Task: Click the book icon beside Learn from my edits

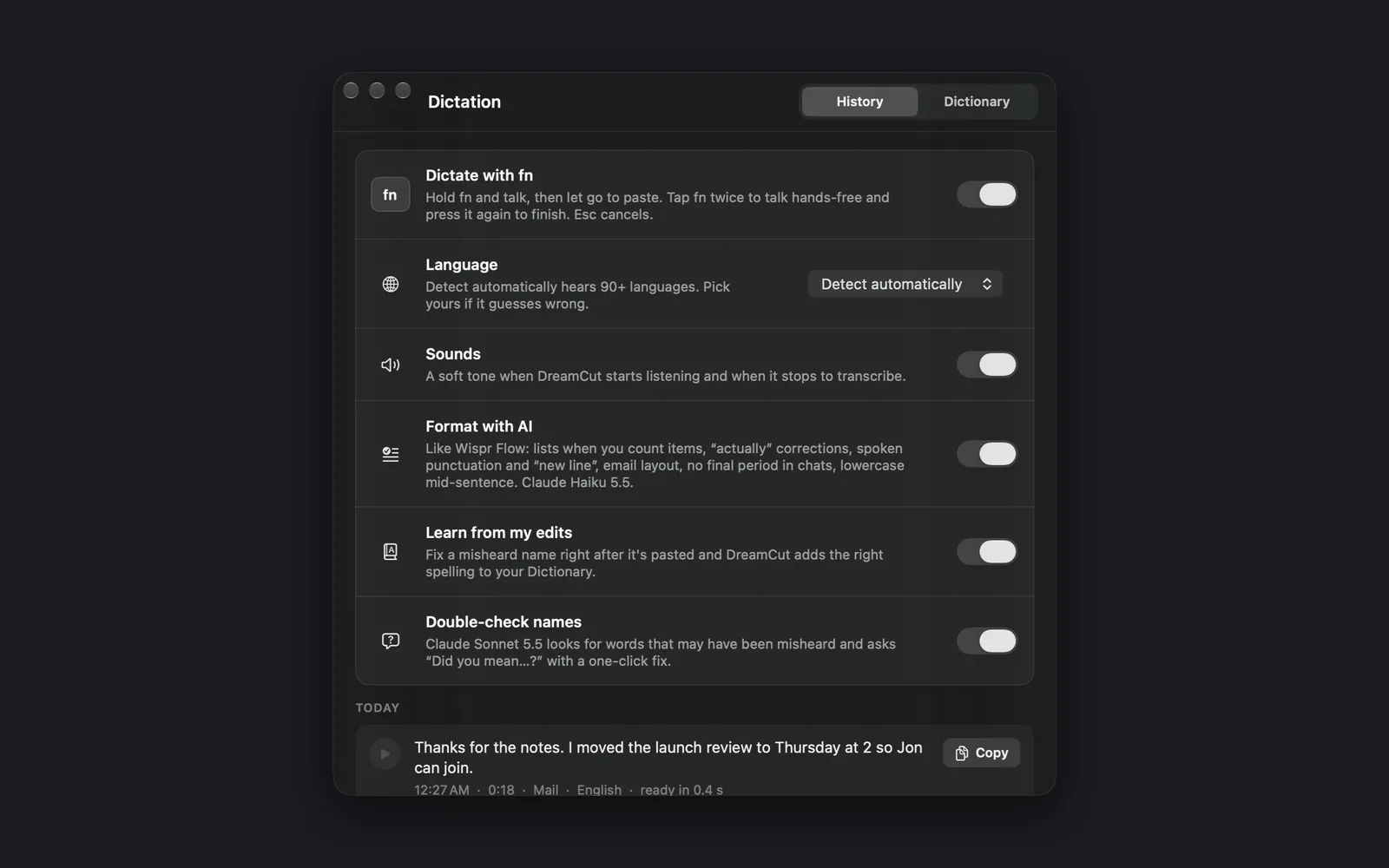Action: click(x=391, y=552)
